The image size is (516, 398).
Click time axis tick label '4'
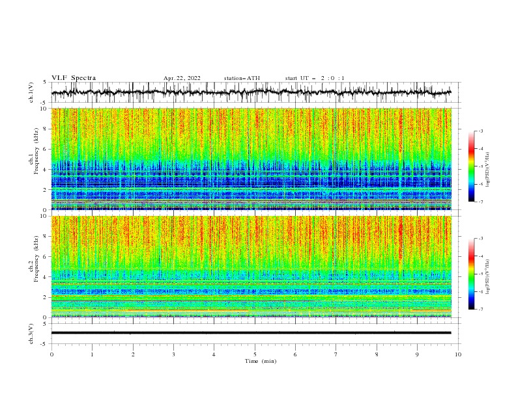(x=214, y=354)
